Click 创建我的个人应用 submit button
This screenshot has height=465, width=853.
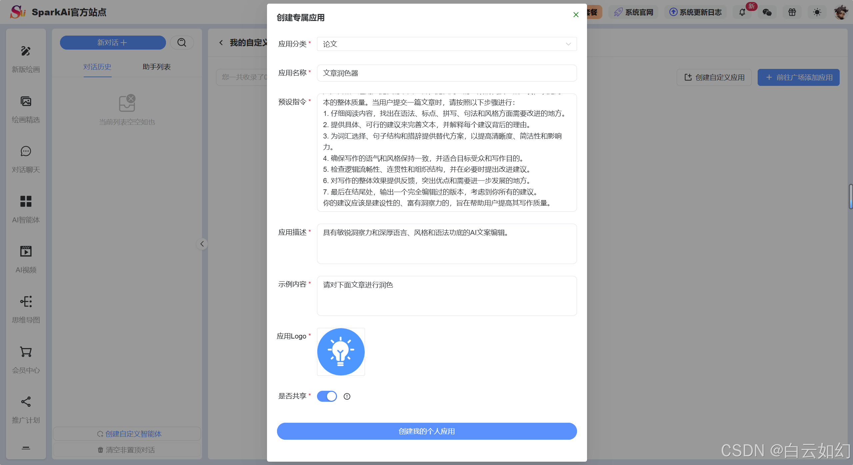pos(427,431)
